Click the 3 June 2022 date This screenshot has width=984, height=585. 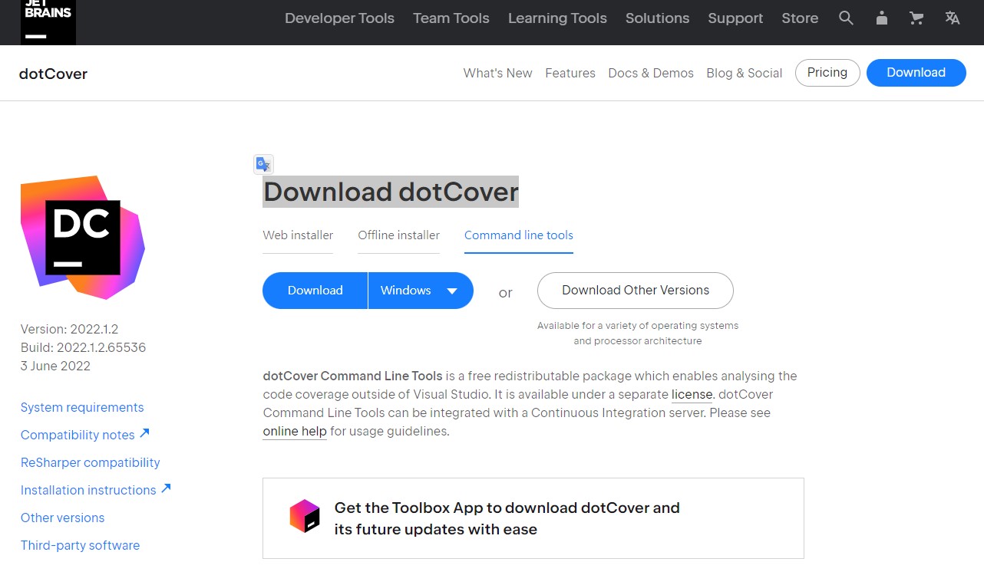(x=55, y=366)
